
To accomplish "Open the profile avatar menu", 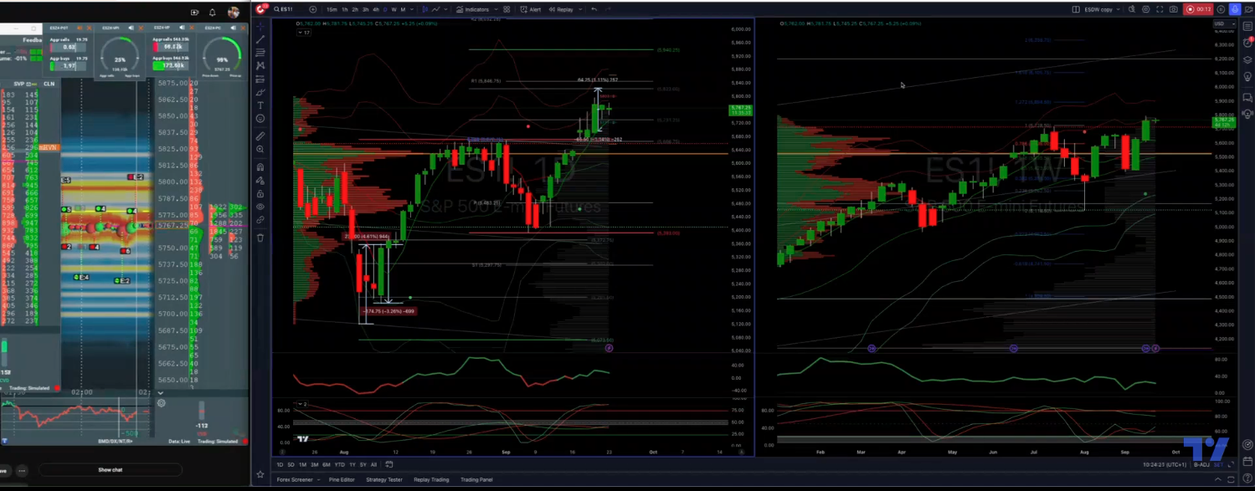I will (234, 12).
